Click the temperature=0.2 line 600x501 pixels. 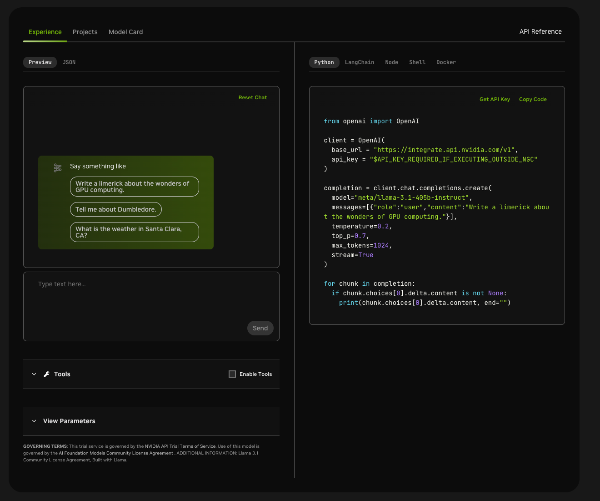362,226
